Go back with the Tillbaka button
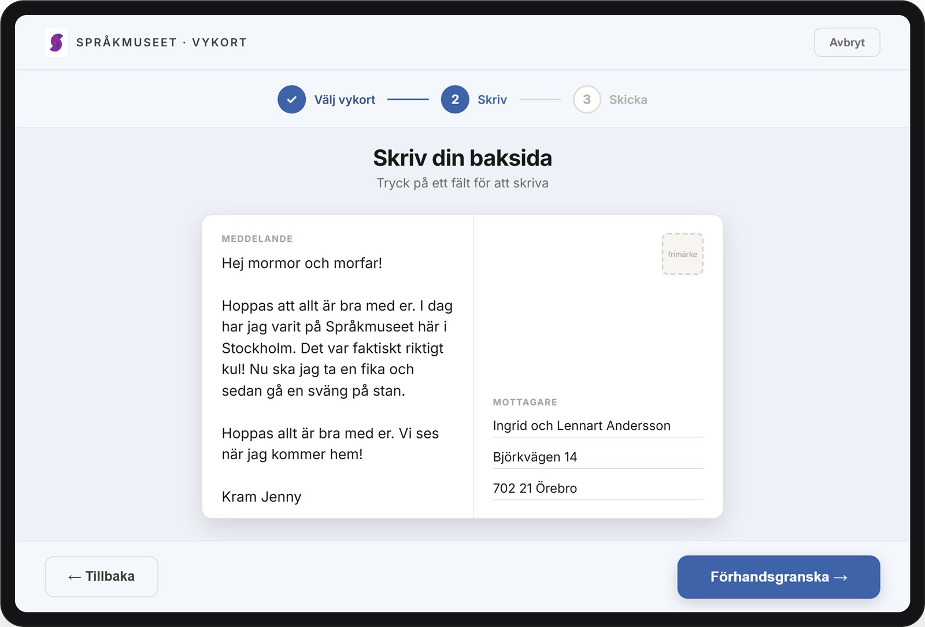The height and width of the screenshot is (627, 925). pos(102,577)
